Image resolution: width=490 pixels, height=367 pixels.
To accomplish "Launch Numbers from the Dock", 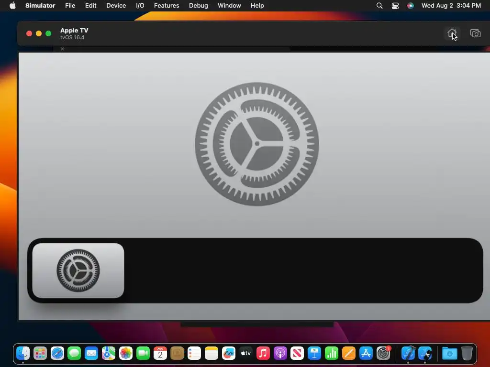I will pyautogui.click(x=331, y=353).
